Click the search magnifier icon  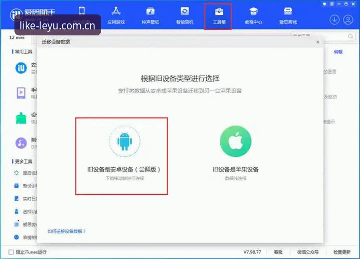click(x=351, y=36)
